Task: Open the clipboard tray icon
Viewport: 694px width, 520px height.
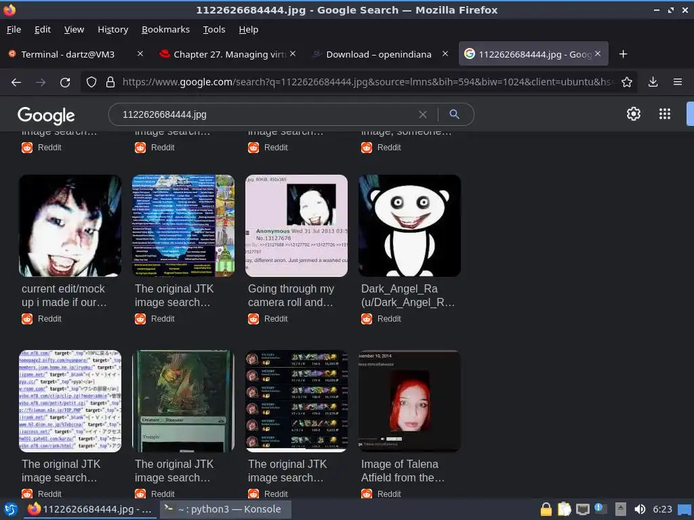Action: pos(565,509)
